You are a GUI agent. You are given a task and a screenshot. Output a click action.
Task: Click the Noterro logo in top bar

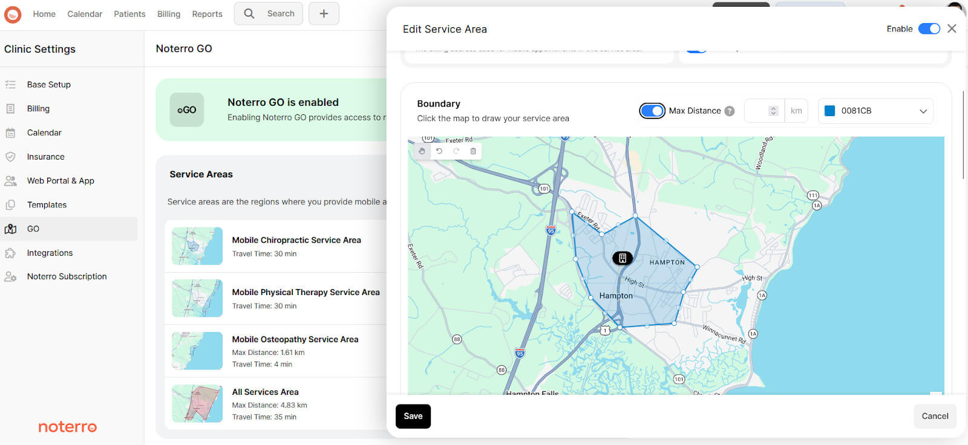13,14
